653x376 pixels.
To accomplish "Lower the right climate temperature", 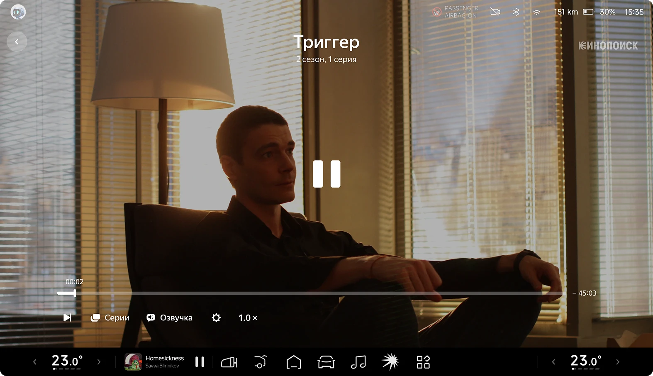I will click(x=553, y=362).
